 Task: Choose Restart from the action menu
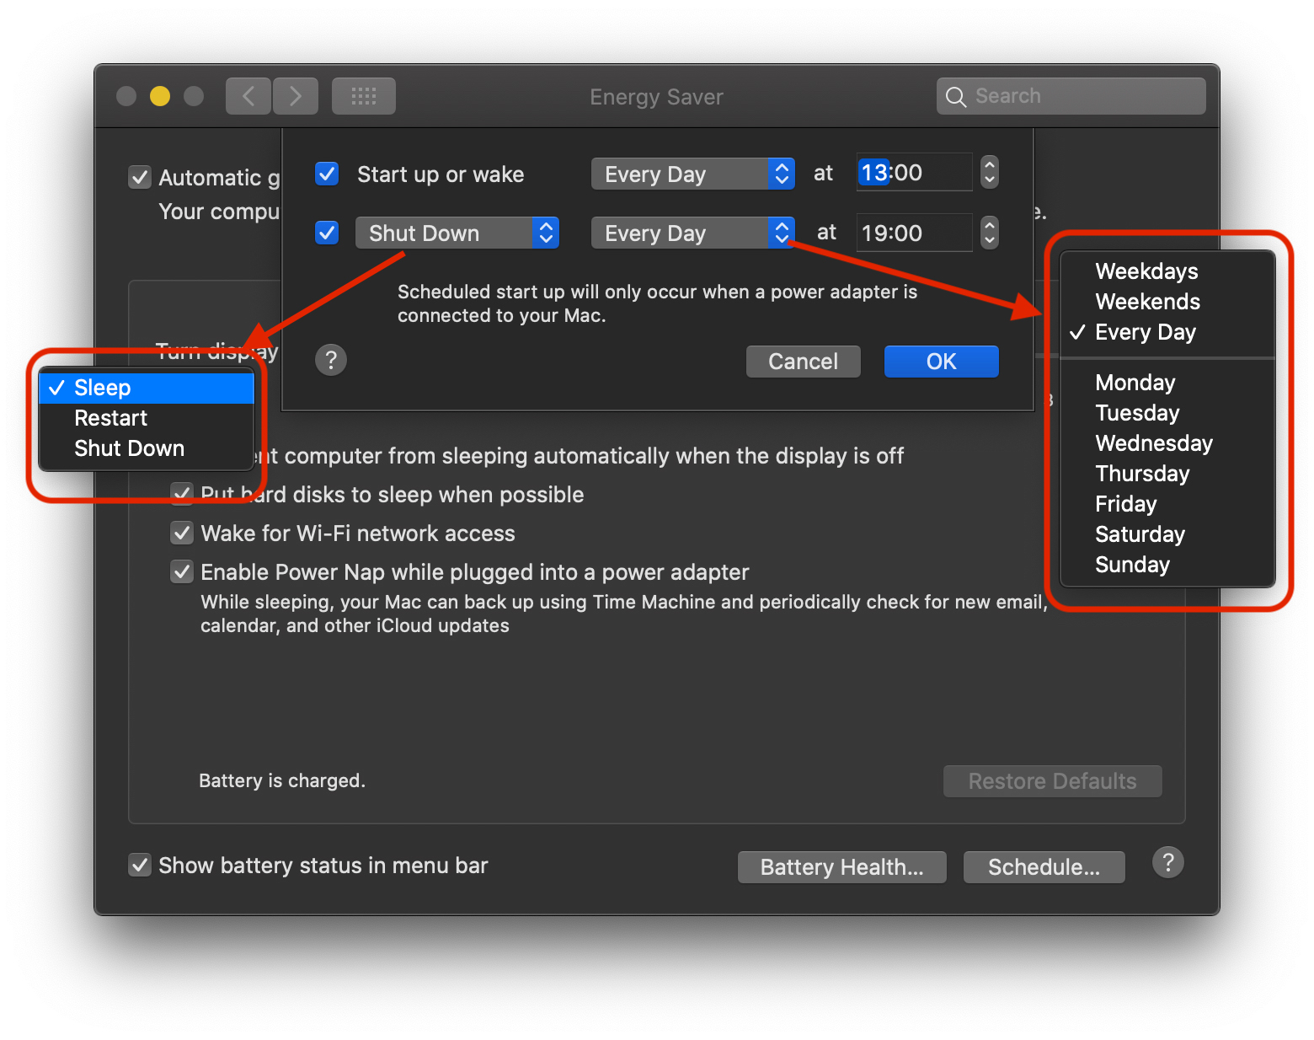[x=111, y=418]
